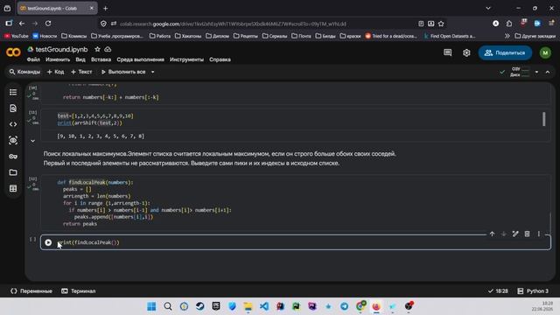Move the selected cell up
The image size is (560, 315).
(x=492, y=234)
